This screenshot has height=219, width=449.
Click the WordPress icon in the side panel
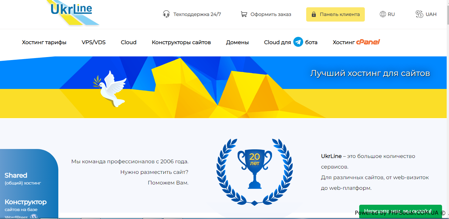34,217
